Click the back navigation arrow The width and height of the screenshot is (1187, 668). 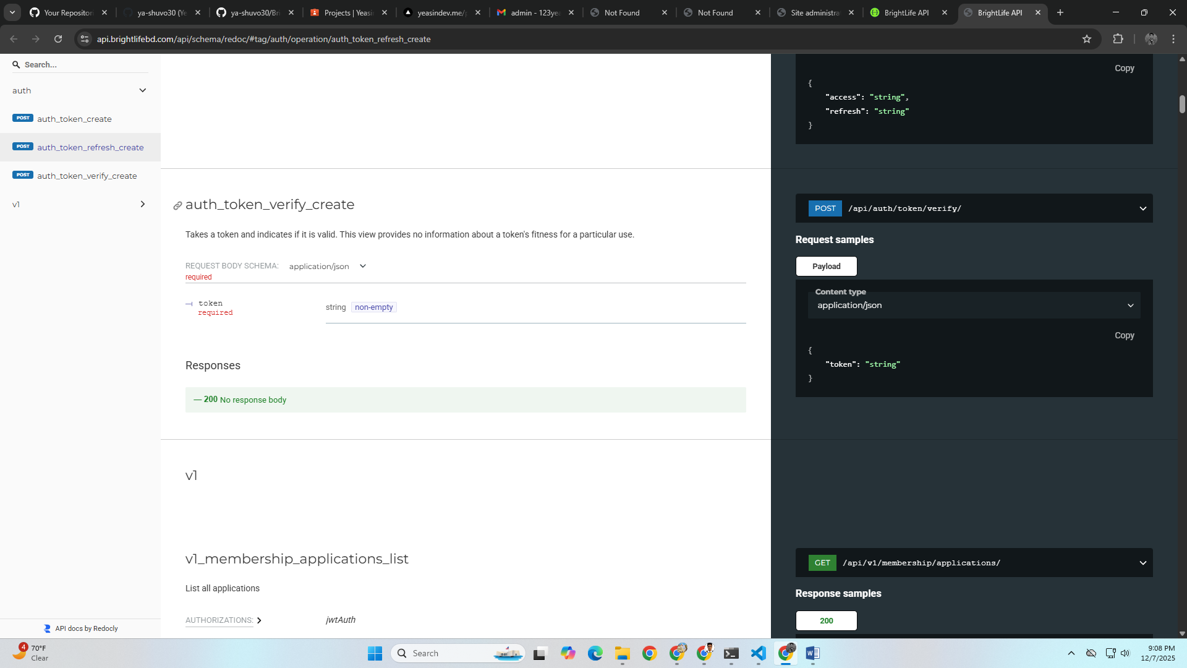coord(14,38)
